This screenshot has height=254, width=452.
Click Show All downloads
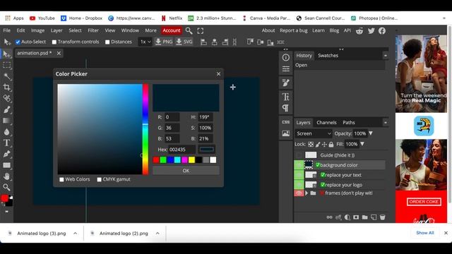425,233
